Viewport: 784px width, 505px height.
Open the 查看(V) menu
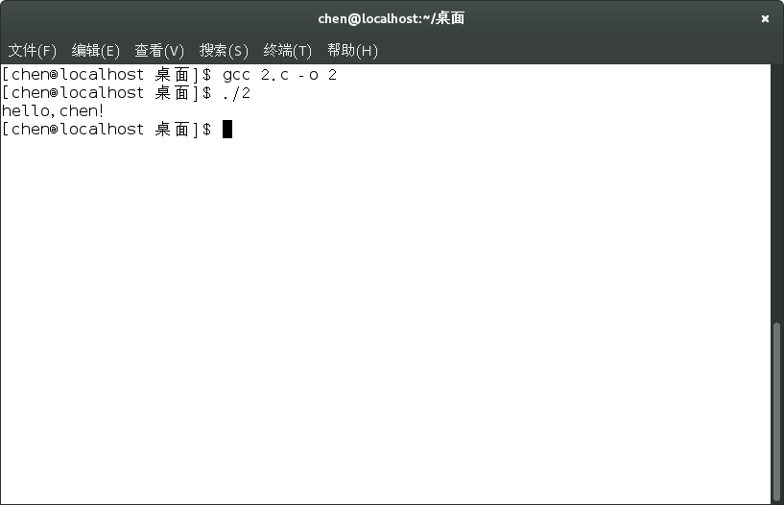159,51
